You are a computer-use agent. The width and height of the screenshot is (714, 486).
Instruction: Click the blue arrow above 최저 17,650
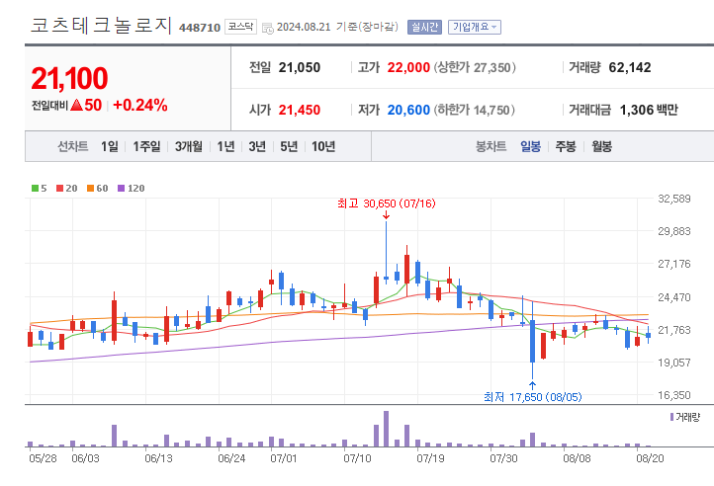tap(532, 385)
